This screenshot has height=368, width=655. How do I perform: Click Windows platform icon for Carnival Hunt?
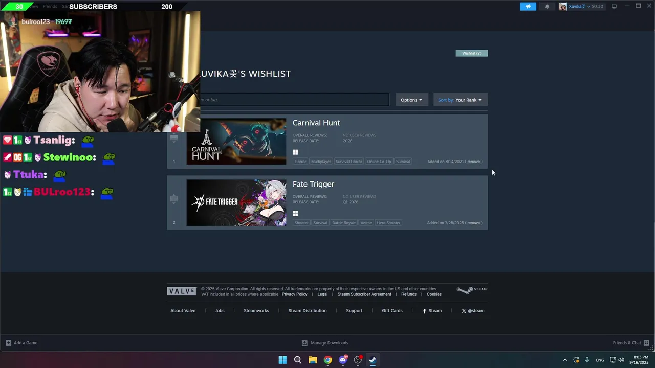[295, 152]
